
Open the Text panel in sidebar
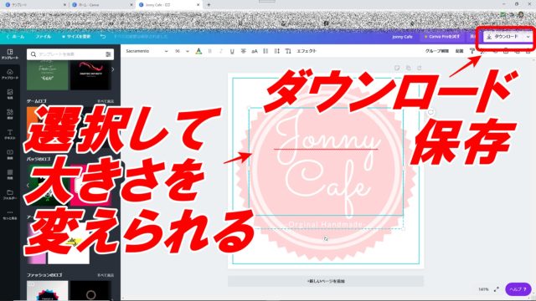point(10,135)
